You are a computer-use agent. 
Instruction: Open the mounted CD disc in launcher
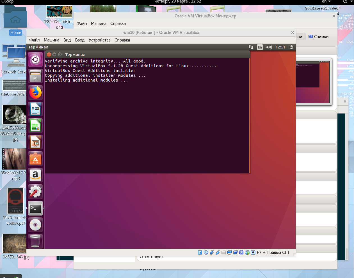35,224
